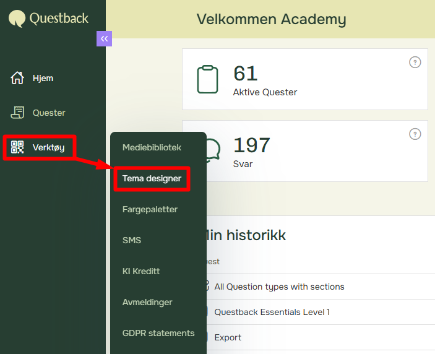Open the Export quest from history
Image resolution: width=435 pixels, height=354 pixels.
point(228,337)
